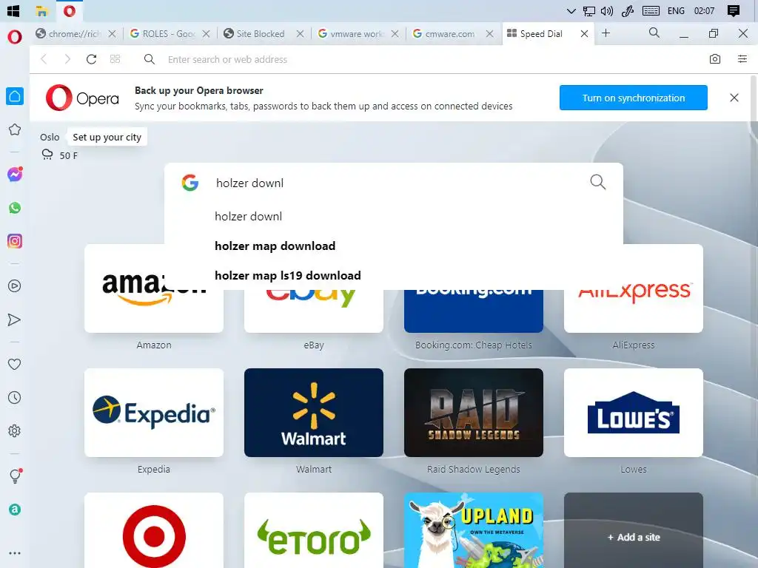Go to Speed Dial home in sidebar
Image resolution: width=758 pixels, height=568 pixels.
coord(15,96)
